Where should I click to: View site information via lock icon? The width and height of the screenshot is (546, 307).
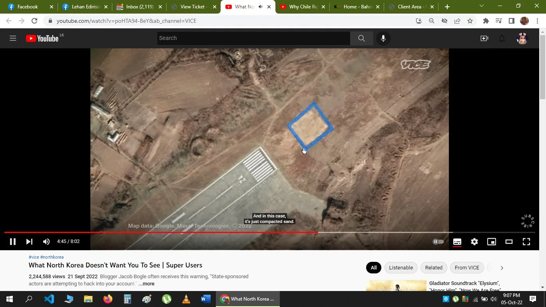(x=50, y=21)
